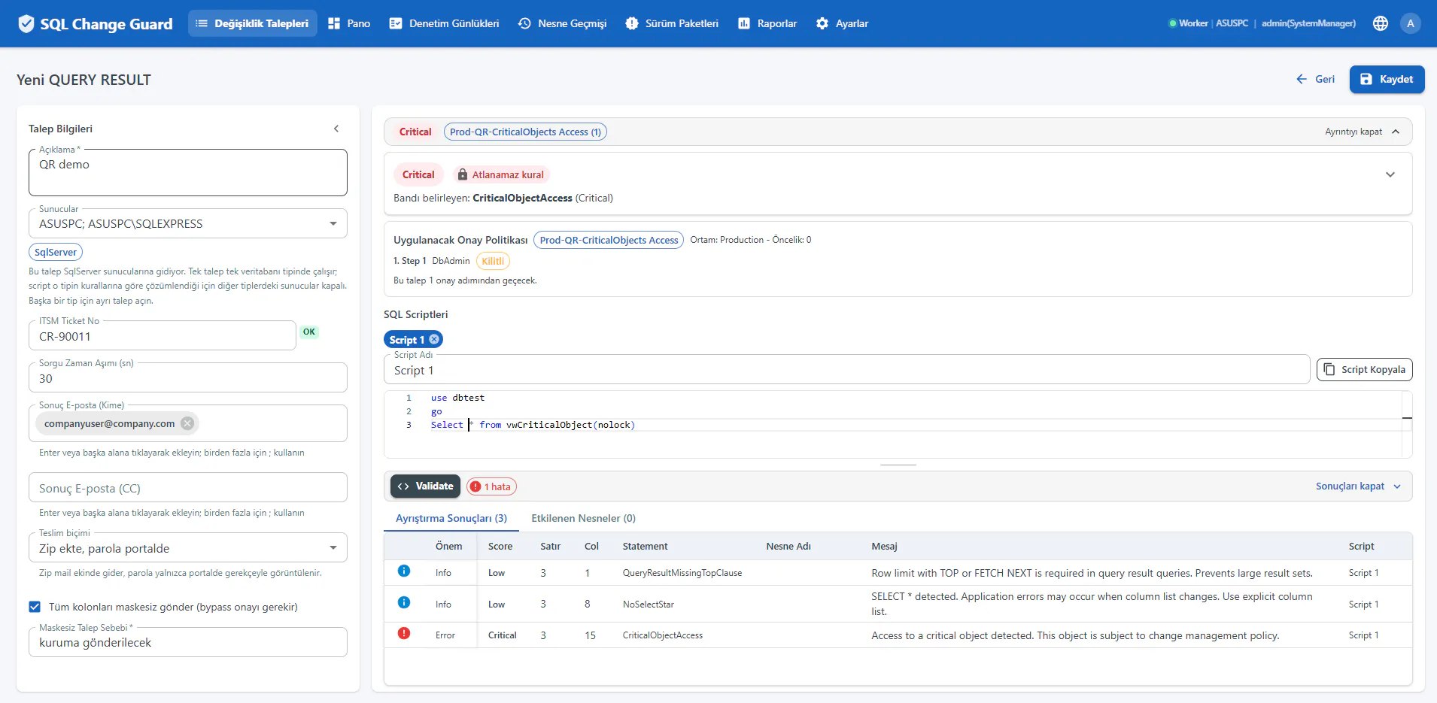Open Raporlar page
The height and width of the screenshot is (703, 1437).
tap(767, 23)
